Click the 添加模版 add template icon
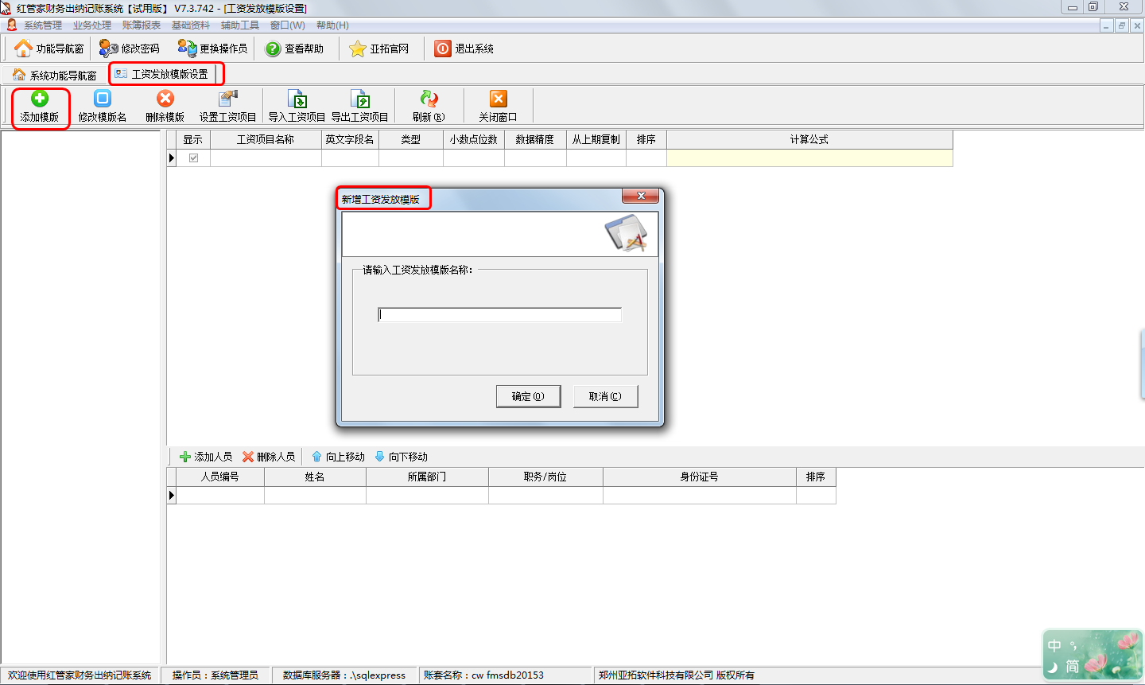Screen dimensions: 1145x685 point(39,99)
